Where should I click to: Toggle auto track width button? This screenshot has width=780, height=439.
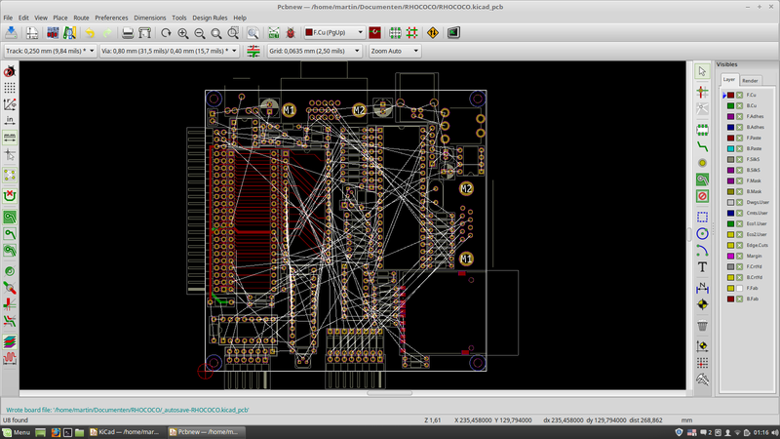(253, 51)
